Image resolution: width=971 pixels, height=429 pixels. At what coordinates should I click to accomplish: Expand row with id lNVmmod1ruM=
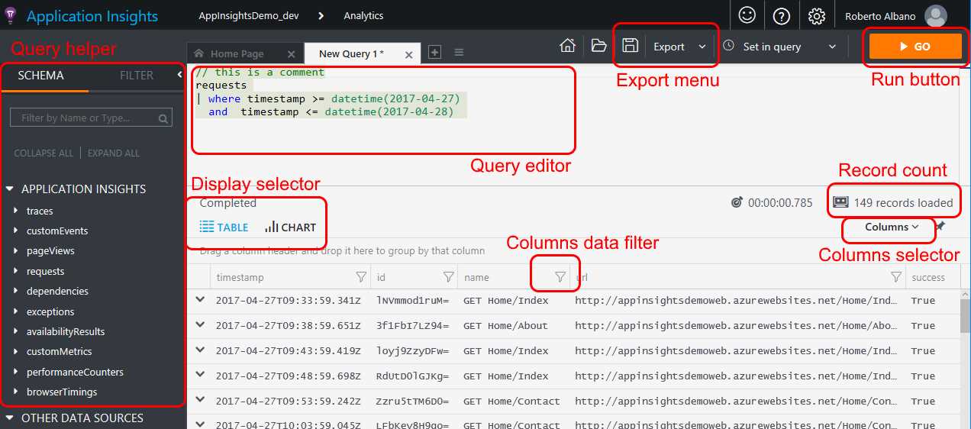tap(200, 300)
